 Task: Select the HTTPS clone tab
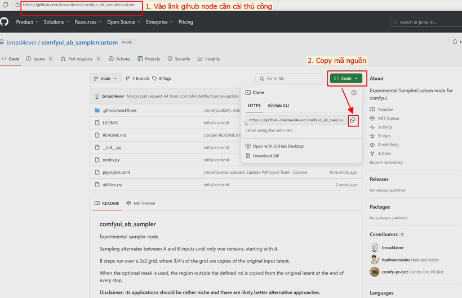(x=254, y=105)
